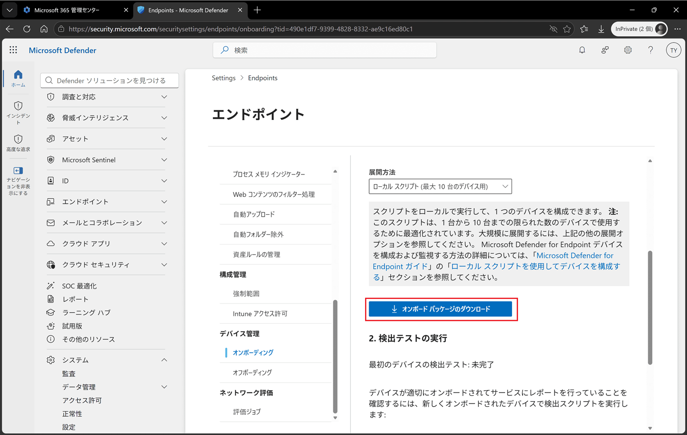Open Intune アクセス許可 settings item
This screenshot has height=435, width=687.
260,314
